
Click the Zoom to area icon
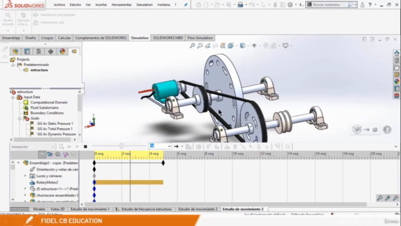[x=200, y=46]
